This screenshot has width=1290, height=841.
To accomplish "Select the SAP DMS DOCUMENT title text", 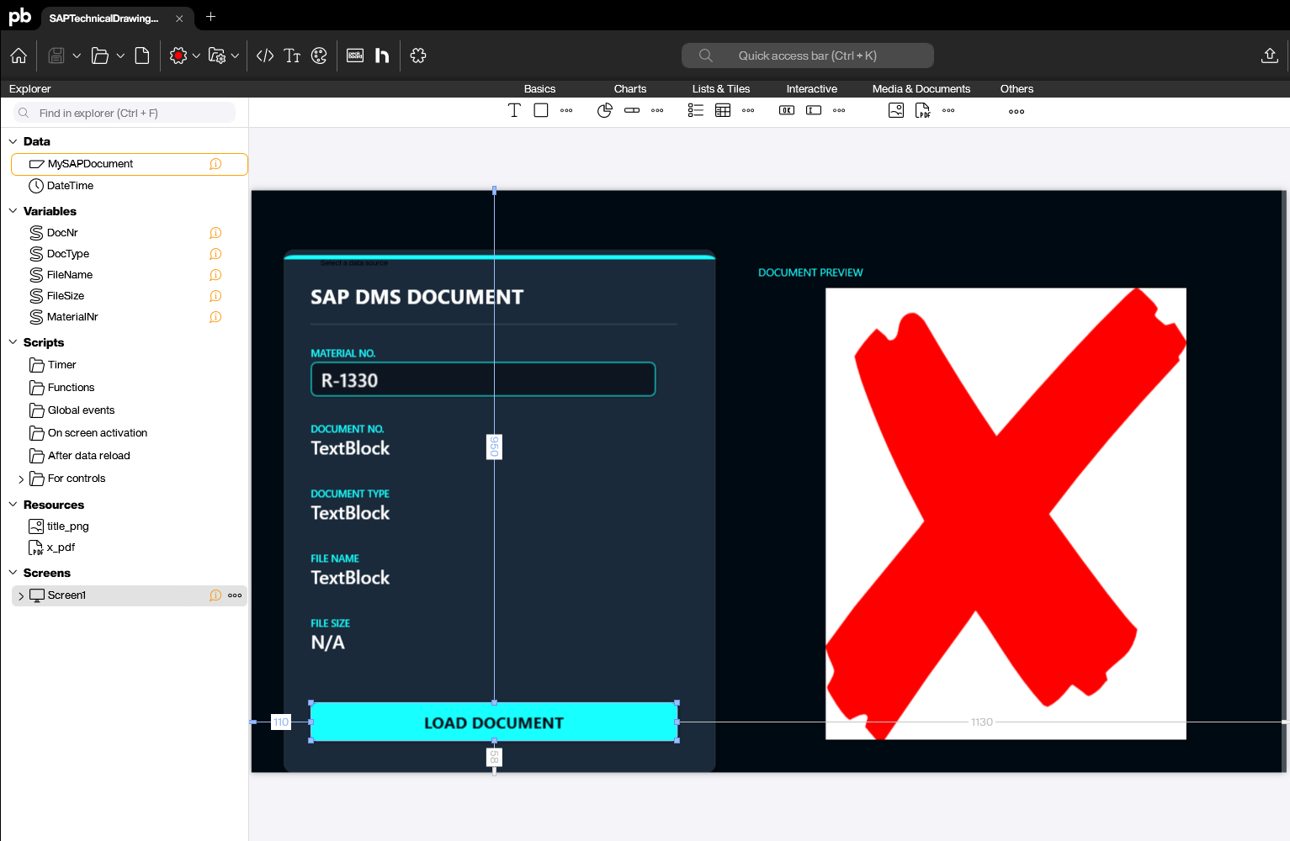I will tap(417, 297).
